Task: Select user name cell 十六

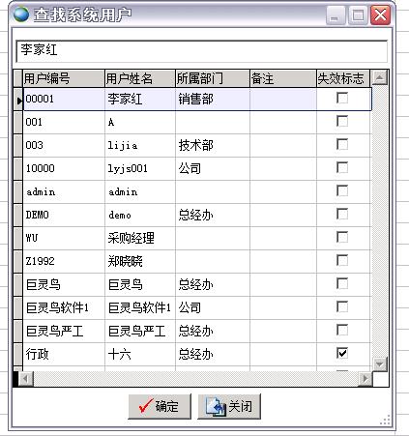Action: coord(140,354)
